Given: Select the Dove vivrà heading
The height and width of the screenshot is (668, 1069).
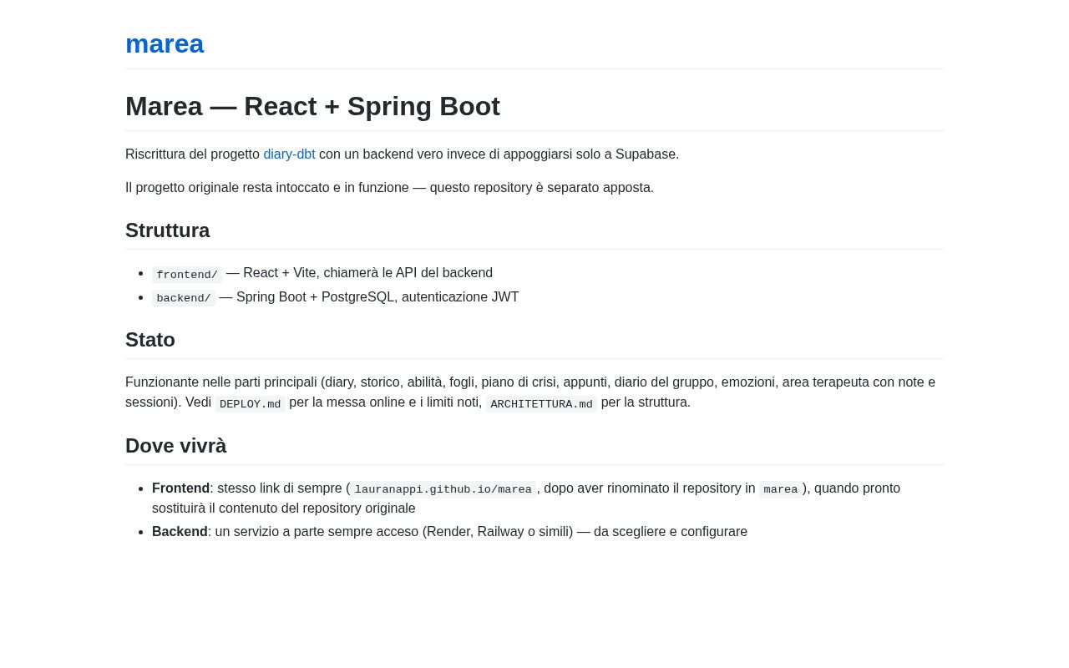Looking at the screenshot, I should (176, 446).
